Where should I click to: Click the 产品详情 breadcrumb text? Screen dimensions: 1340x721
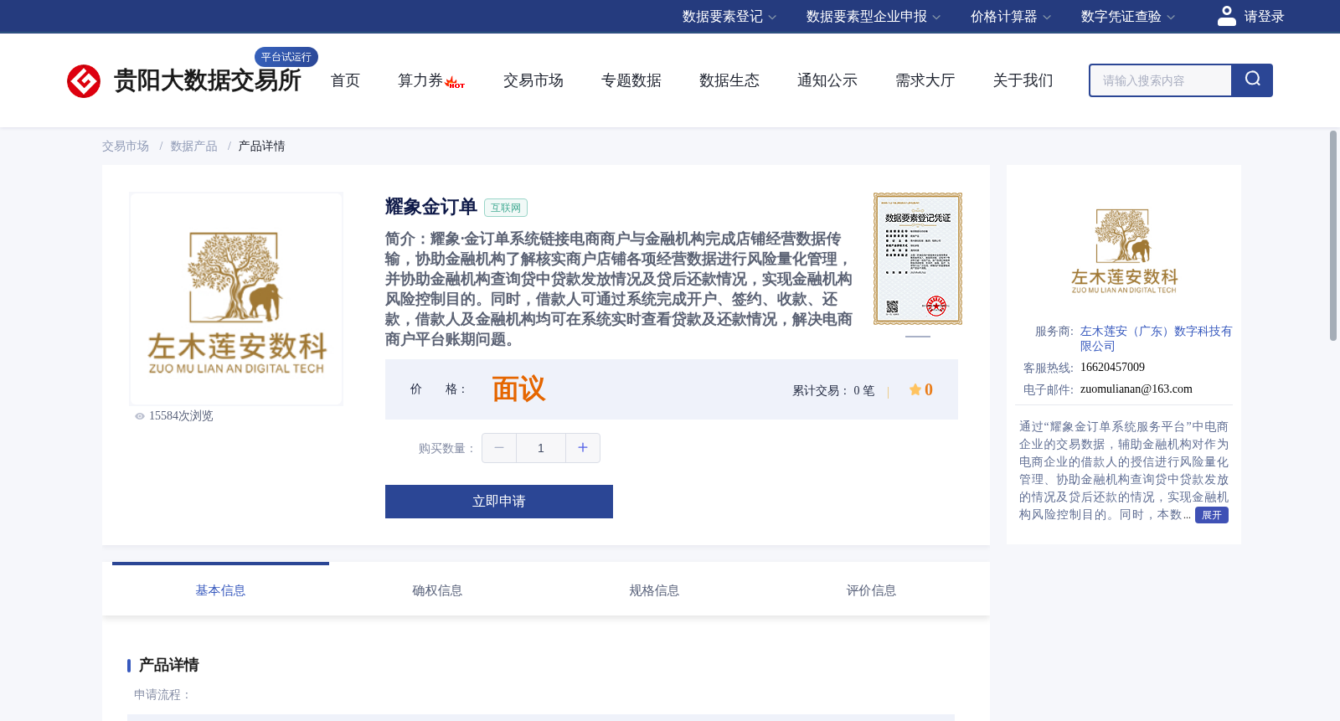click(x=261, y=147)
